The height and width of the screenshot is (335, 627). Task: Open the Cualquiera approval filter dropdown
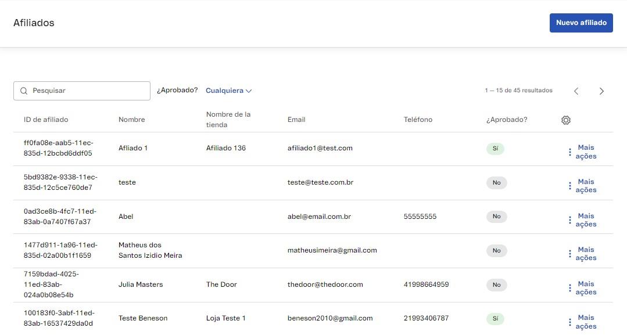(x=228, y=91)
